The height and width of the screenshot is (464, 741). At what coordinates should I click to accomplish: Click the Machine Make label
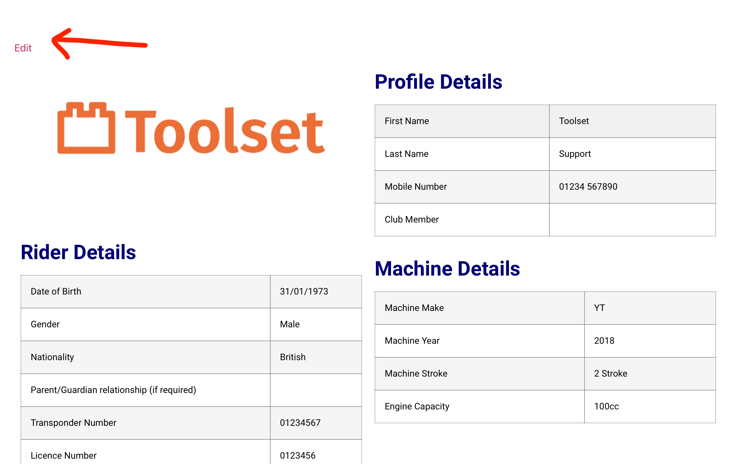(414, 308)
